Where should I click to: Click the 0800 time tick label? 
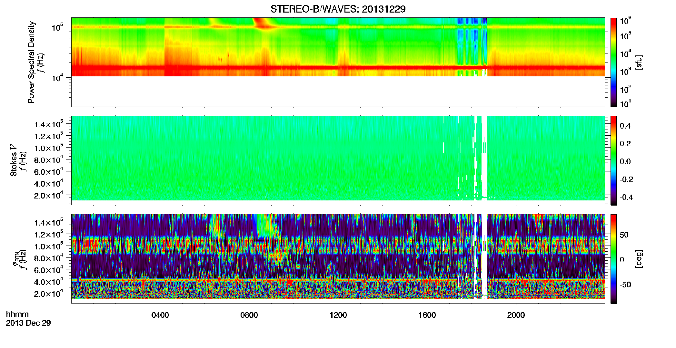click(x=249, y=315)
